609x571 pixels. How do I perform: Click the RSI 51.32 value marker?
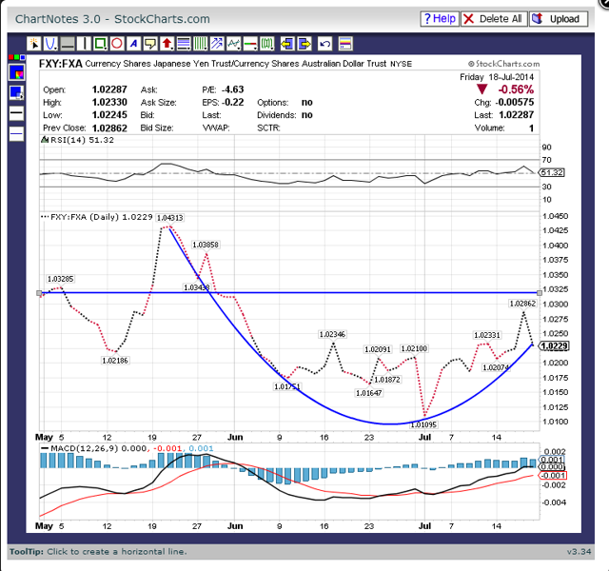(x=552, y=172)
